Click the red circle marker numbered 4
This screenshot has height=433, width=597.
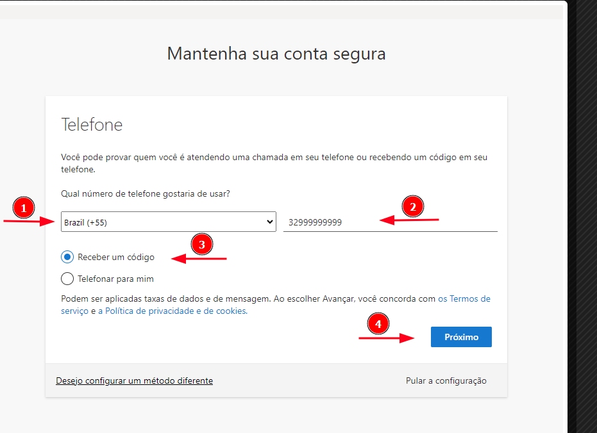click(378, 325)
